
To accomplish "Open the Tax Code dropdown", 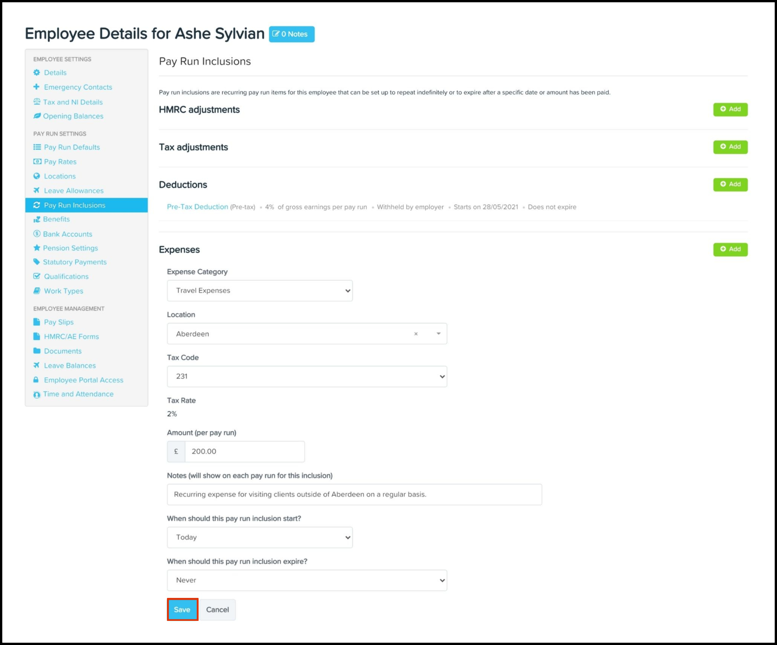I will coord(307,376).
